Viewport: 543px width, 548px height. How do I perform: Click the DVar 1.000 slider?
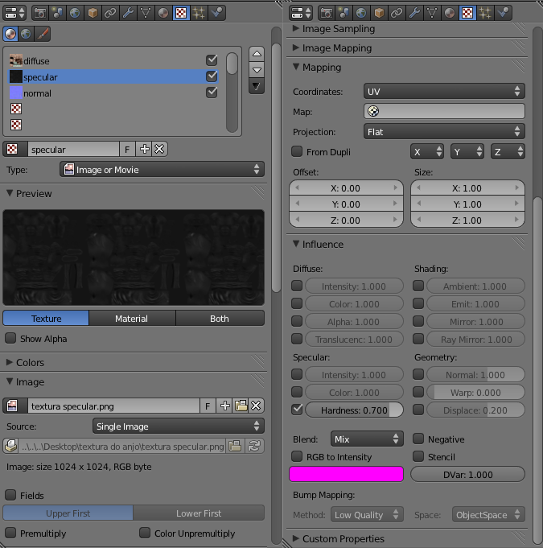[x=467, y=474]
